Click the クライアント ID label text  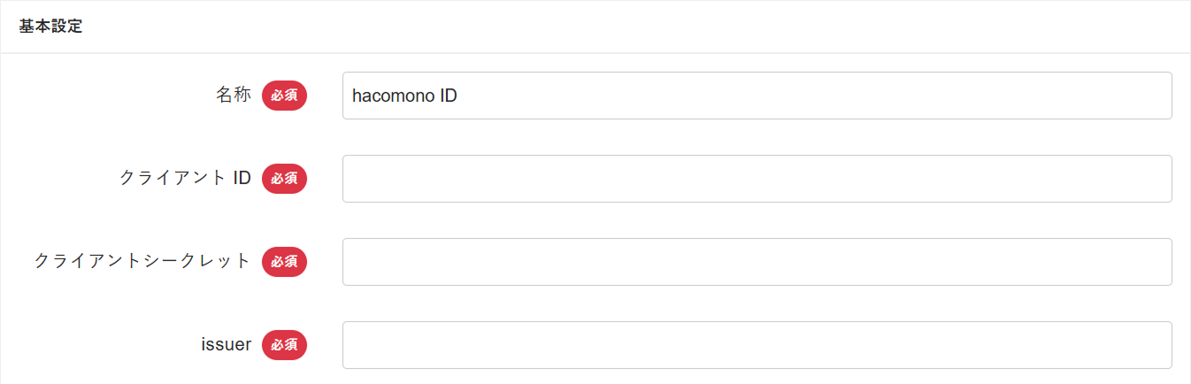tap(185, 179)
